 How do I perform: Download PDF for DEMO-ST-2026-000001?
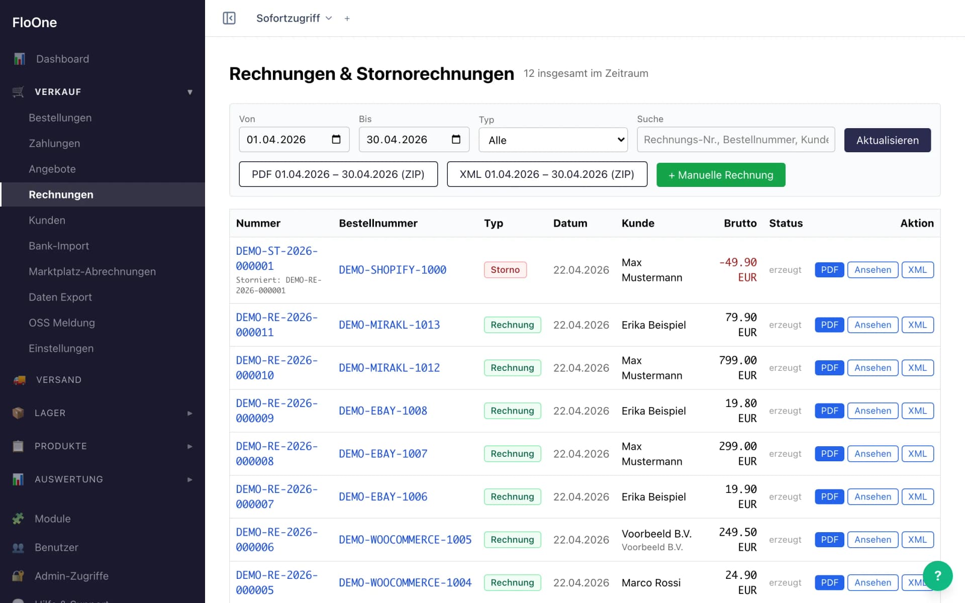pyautogui.click(x=829, y=270)
